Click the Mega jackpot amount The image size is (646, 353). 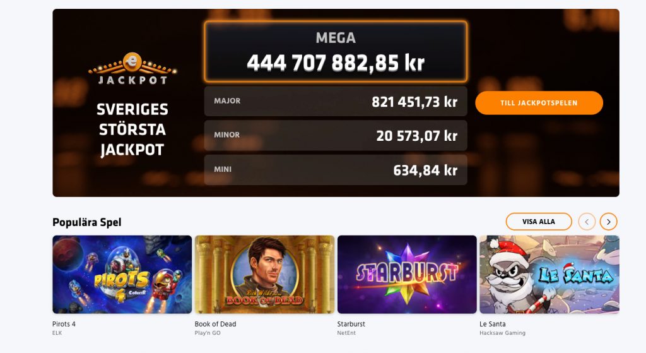coord(336,63)
